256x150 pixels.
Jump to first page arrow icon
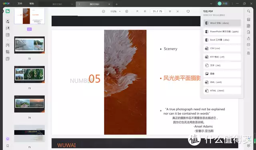pos(137,12)
